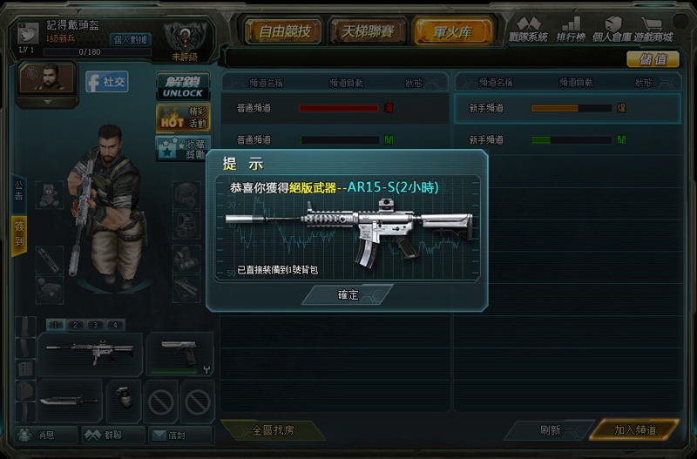Click the Facebook 社交 icon

(106, 82)
